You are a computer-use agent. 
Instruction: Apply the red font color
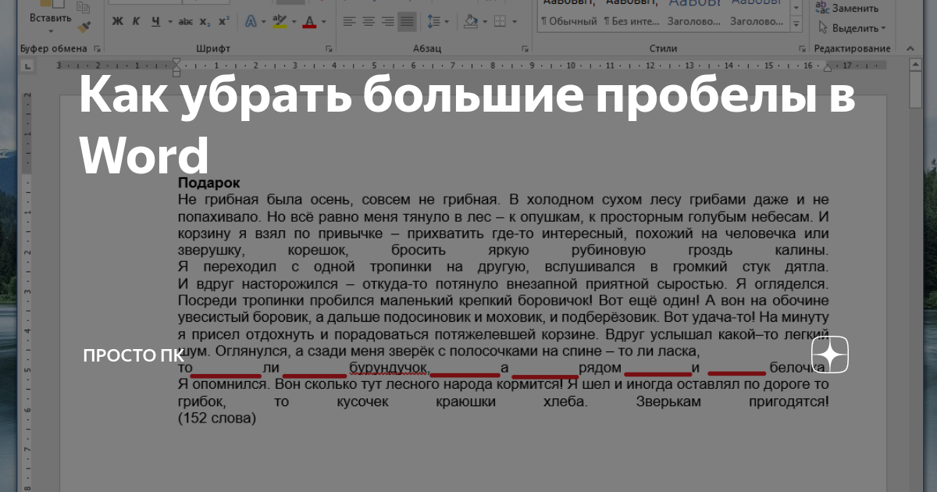[x=309, y=21]
